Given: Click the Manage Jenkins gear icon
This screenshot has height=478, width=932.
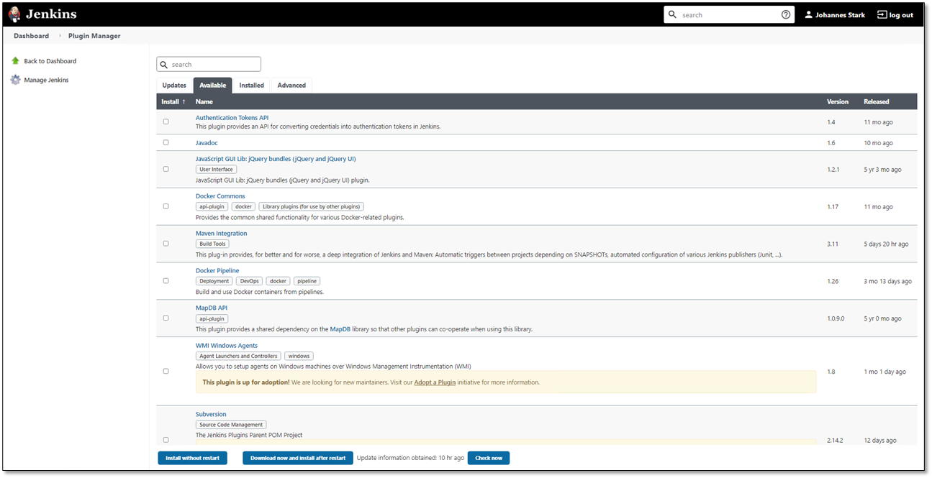Looking at the screenshot, I should [15, 80].
